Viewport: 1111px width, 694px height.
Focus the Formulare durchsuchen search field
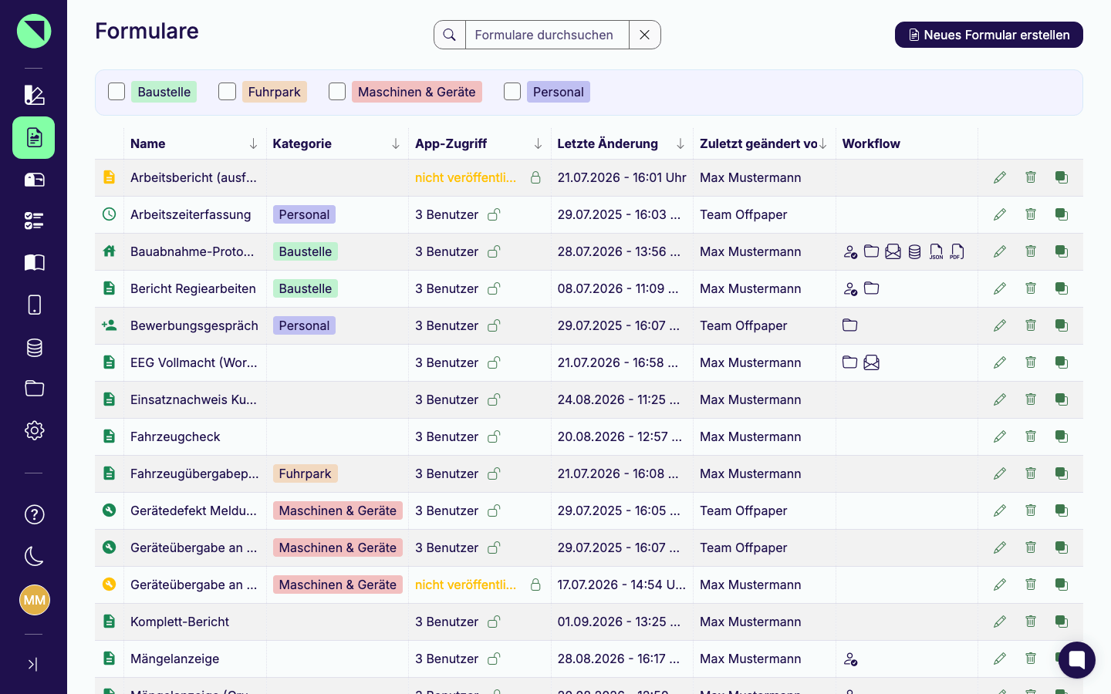click(547, 35)
